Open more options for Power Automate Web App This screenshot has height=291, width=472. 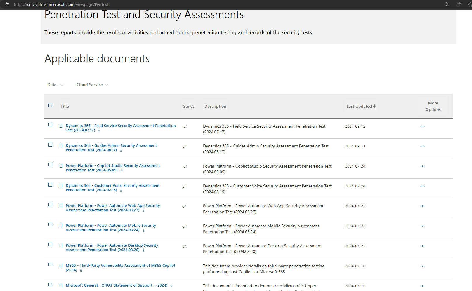point(422,206)
